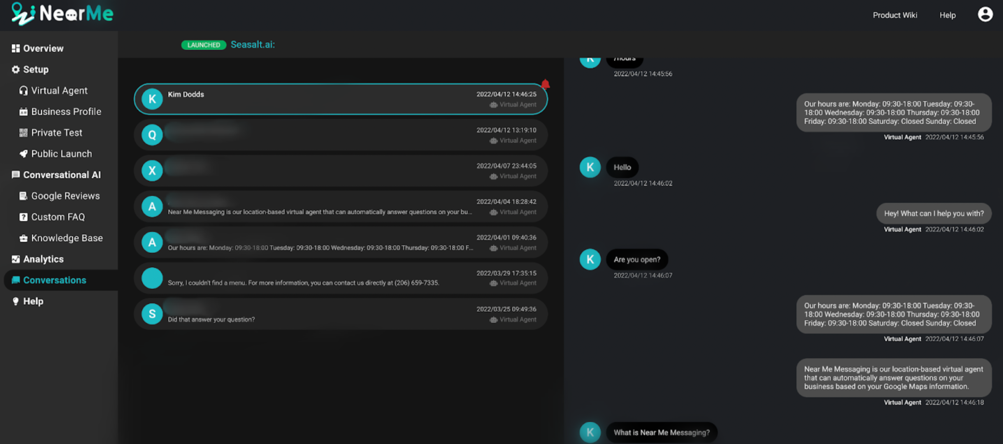Select the Kim Dodds conversation
This screenshot has height=444, width=1003.
(x=341, y=99)
